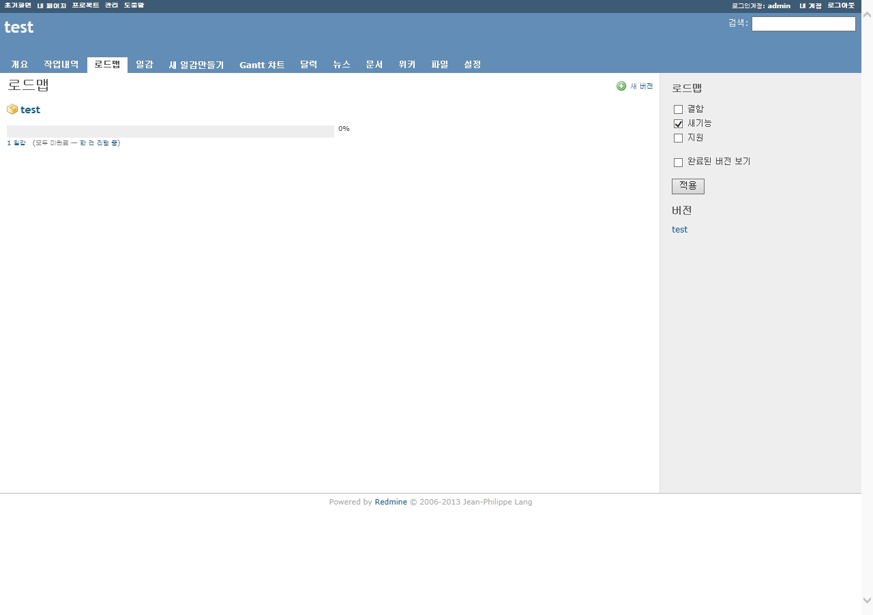The width and height of the screenshot is (873, 615).
Task: Click the package icon beside the test version
Action: point(12,109)
